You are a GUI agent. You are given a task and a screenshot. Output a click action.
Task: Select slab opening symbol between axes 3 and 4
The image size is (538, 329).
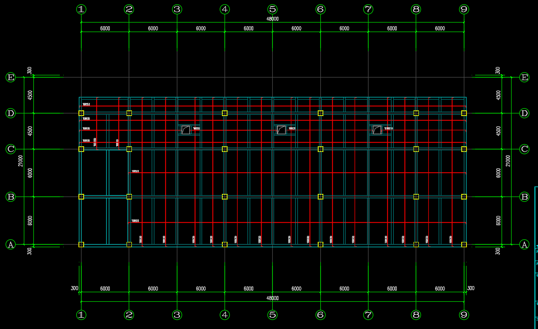point(186,130)
